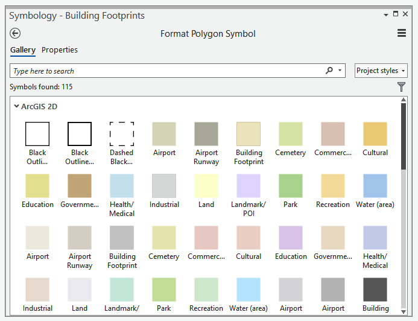This screenshot has width=418, height=321.
Task: Select the gray Industrial symbol in second row
Action: 164,186
